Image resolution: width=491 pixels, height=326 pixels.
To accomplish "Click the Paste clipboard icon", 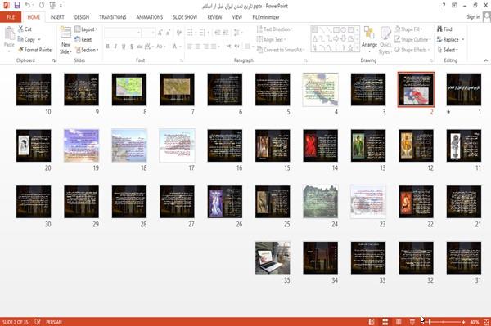I will [9, 33].
